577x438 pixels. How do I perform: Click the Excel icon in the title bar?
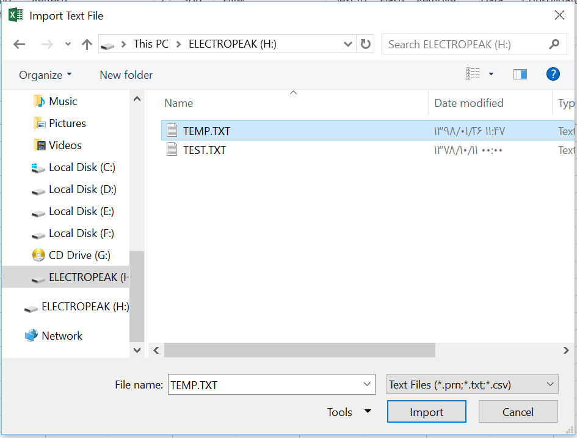13,14
